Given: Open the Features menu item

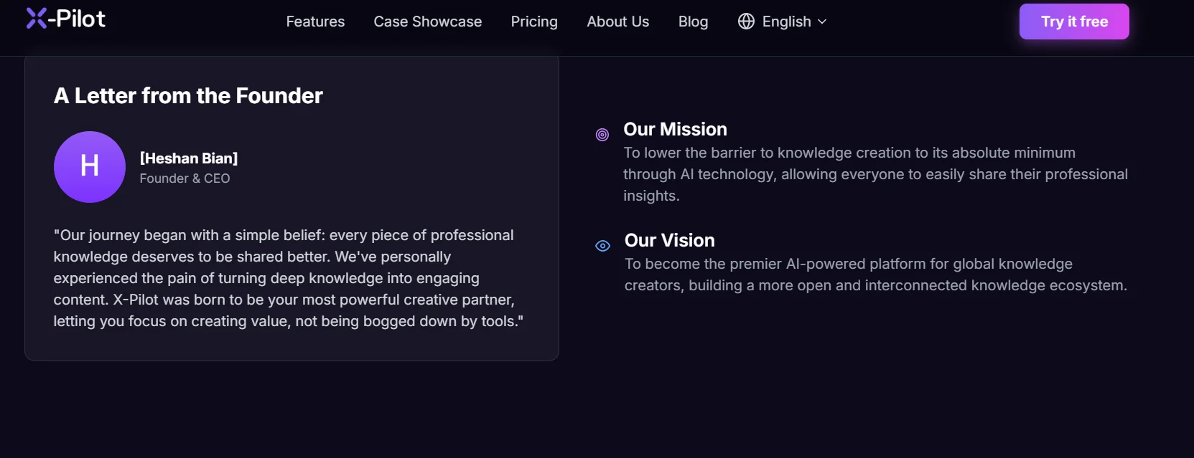Looking at the screenshot, I should (315, 22).
